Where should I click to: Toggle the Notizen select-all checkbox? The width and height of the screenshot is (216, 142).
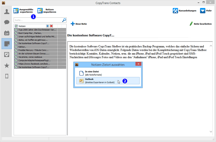16,26
